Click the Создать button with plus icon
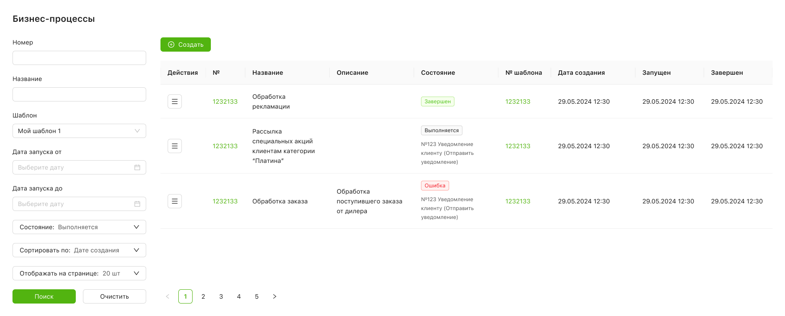This screenshot has width=785, height=316. [185, 45]
